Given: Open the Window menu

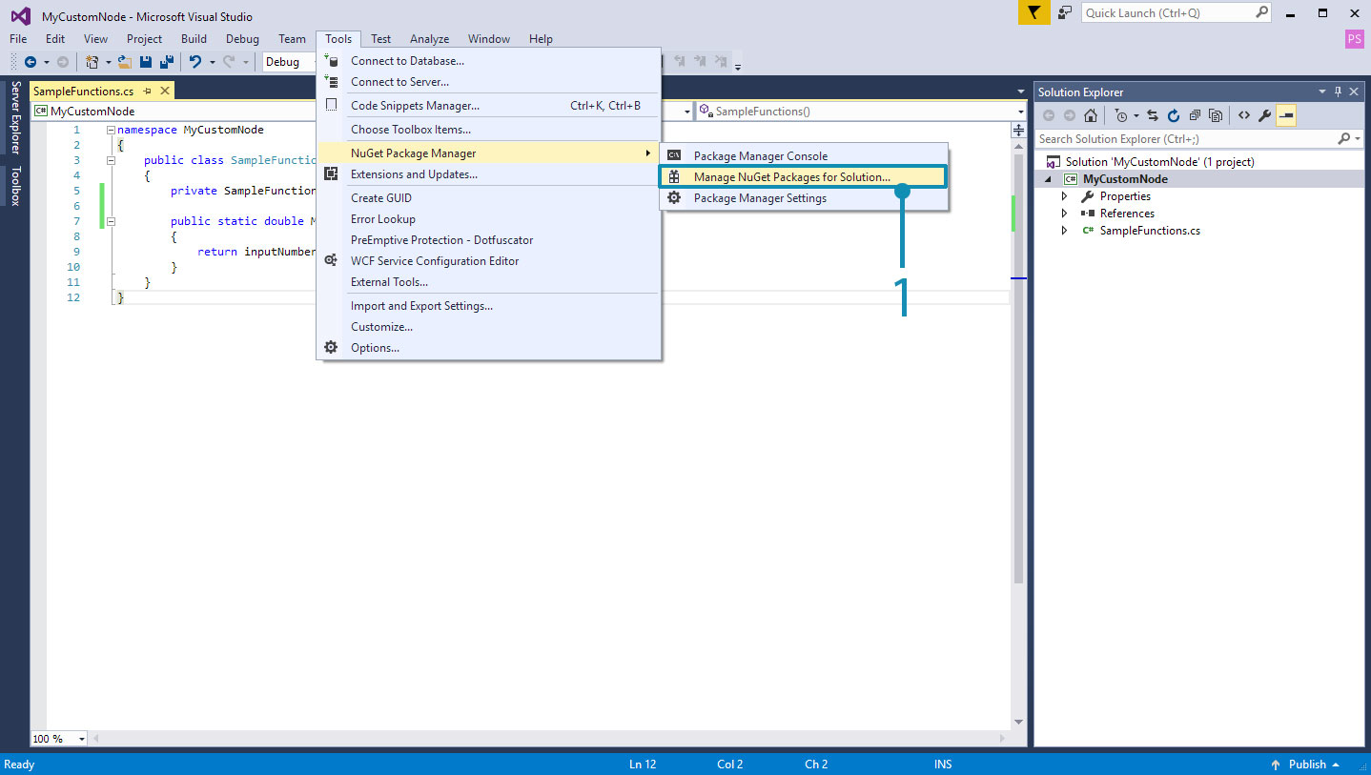Looking at the screenshot, I should pos(488,39).
